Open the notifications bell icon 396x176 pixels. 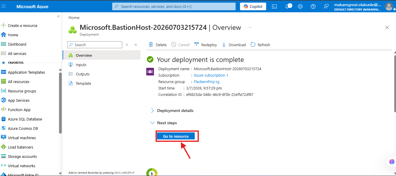tap(288, 6)
